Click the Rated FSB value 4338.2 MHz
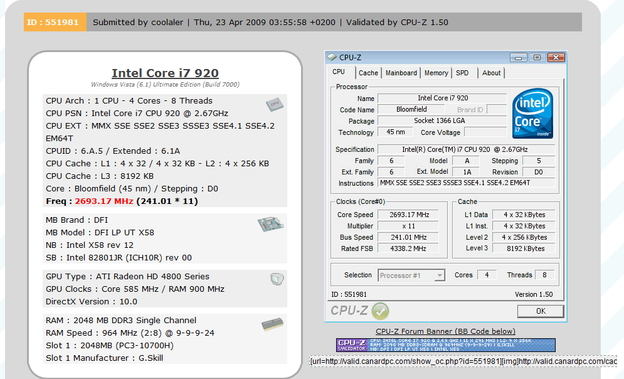The width and height of the screenshot is (624, 379). coord(408,248)
